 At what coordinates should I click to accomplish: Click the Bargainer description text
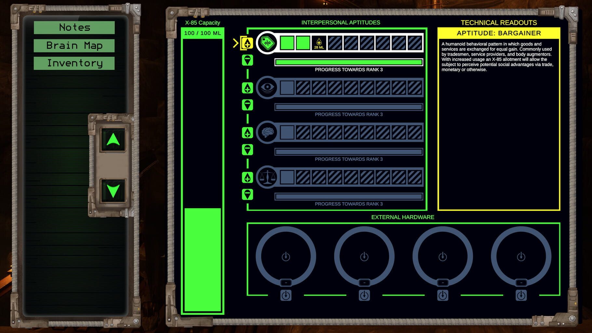497,57
